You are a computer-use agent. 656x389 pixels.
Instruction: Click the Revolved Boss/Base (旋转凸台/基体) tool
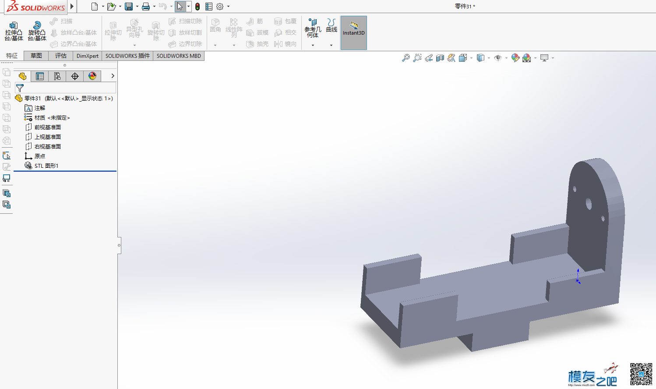click(37, 32)
